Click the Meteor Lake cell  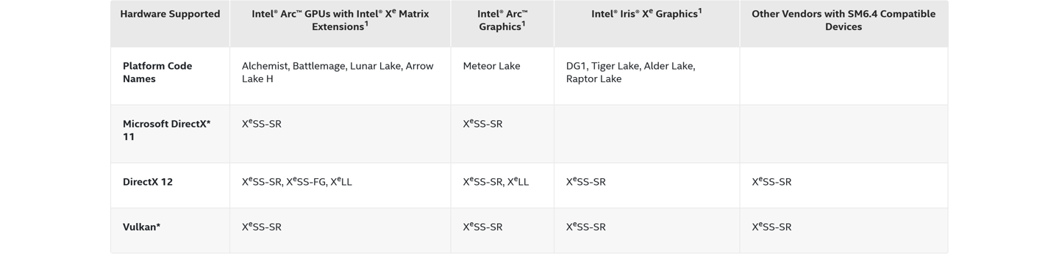491,66
